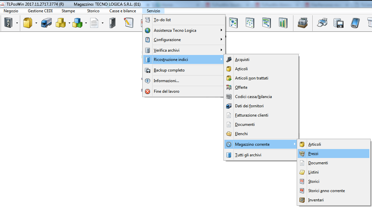This screenshot has height=207, width=372.
Task: Expand dropdown arrow beside colored cubes icon
Action: 86,23
